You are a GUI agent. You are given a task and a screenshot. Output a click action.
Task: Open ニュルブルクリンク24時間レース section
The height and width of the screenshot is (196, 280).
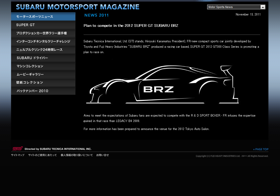click(43, 50)
